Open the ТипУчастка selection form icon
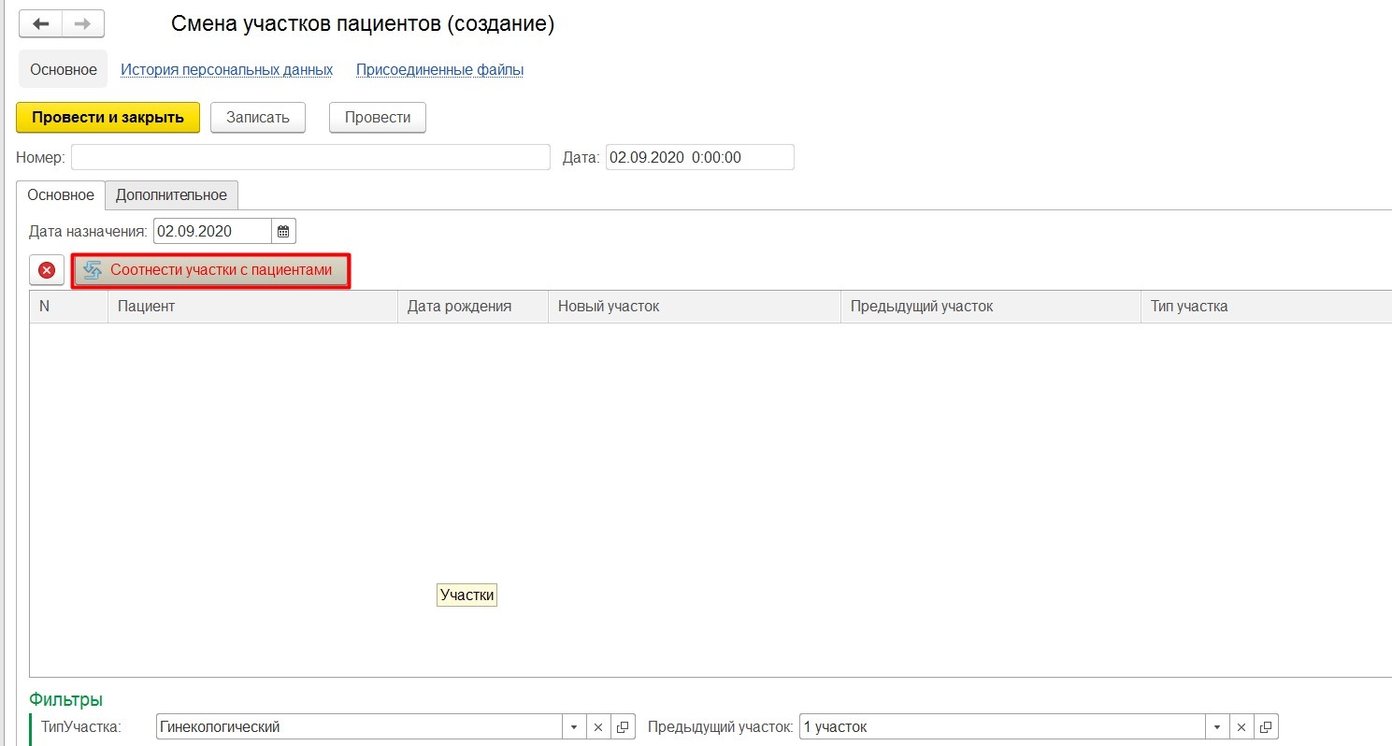Screen dimensions: 1392x746 624,727
